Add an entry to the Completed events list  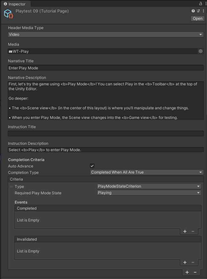(x=185, y=231)
